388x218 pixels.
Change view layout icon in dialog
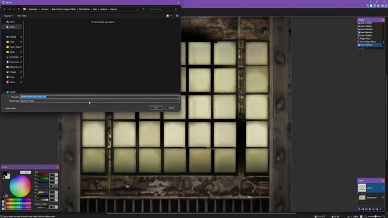click(167, 16)
